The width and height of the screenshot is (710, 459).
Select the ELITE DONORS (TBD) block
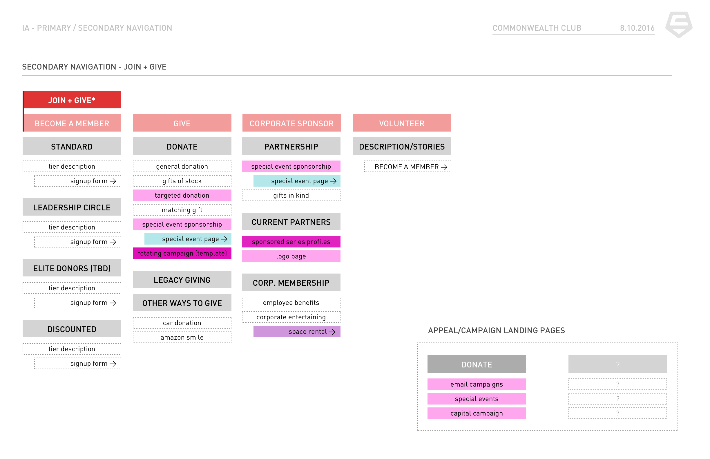click(72, 268)
